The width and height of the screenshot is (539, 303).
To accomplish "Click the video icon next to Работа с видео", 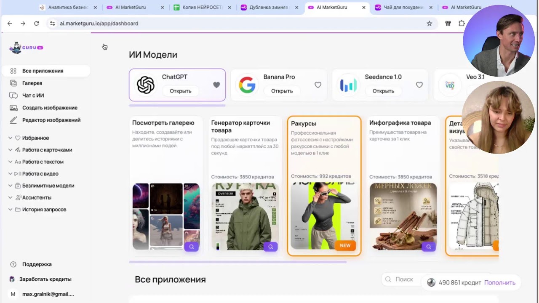I will (x=18, y=173).
